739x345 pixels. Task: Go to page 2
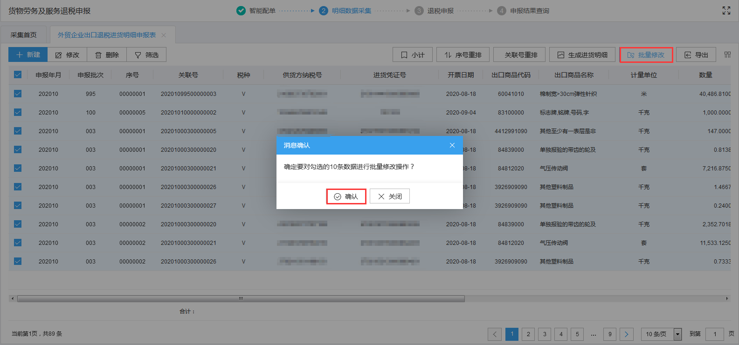[528, 334]
